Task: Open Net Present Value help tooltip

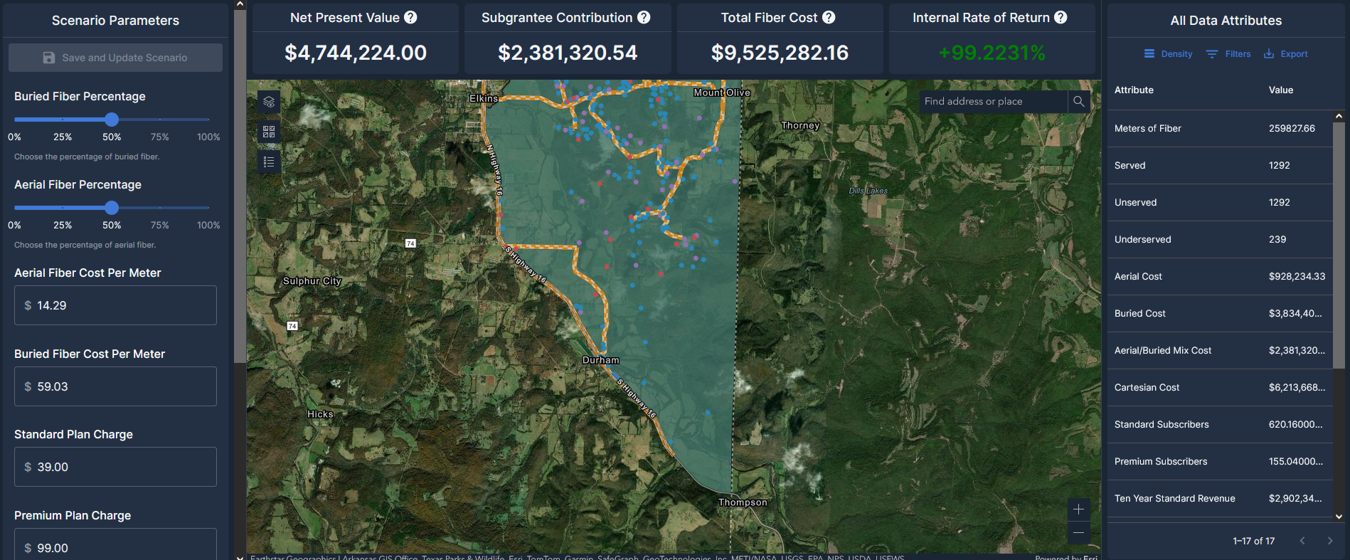Action: pos(410,18)
